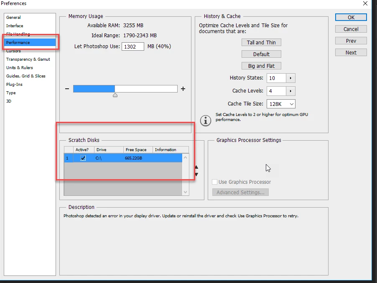377x283 pixels.
Task: Expand the Cache Levels arrow popup
Action: click(290, 91)
